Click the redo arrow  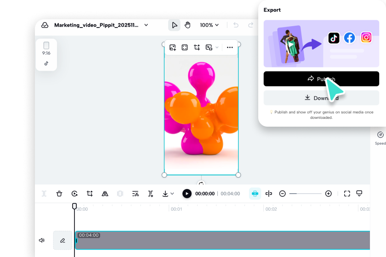tap(250, 25)
